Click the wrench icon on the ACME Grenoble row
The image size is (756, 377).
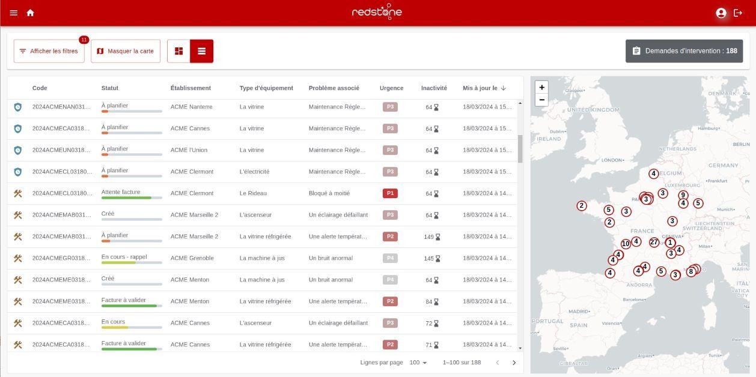tap(17, 258)
